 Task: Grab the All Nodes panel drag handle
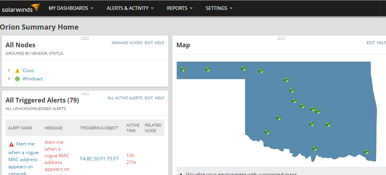(85, 39)
